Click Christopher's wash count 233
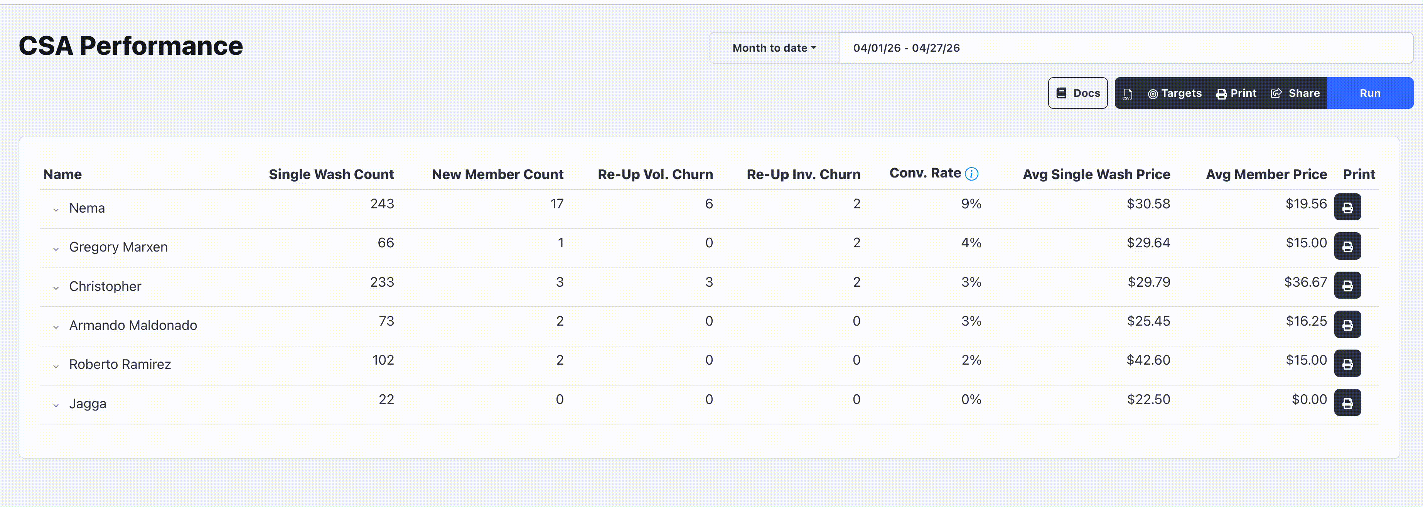1423x507 pixels. tap(382, 282)
